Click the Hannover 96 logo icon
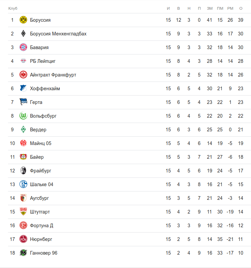This screenshot has height=268, width=251. pos(23,253)
